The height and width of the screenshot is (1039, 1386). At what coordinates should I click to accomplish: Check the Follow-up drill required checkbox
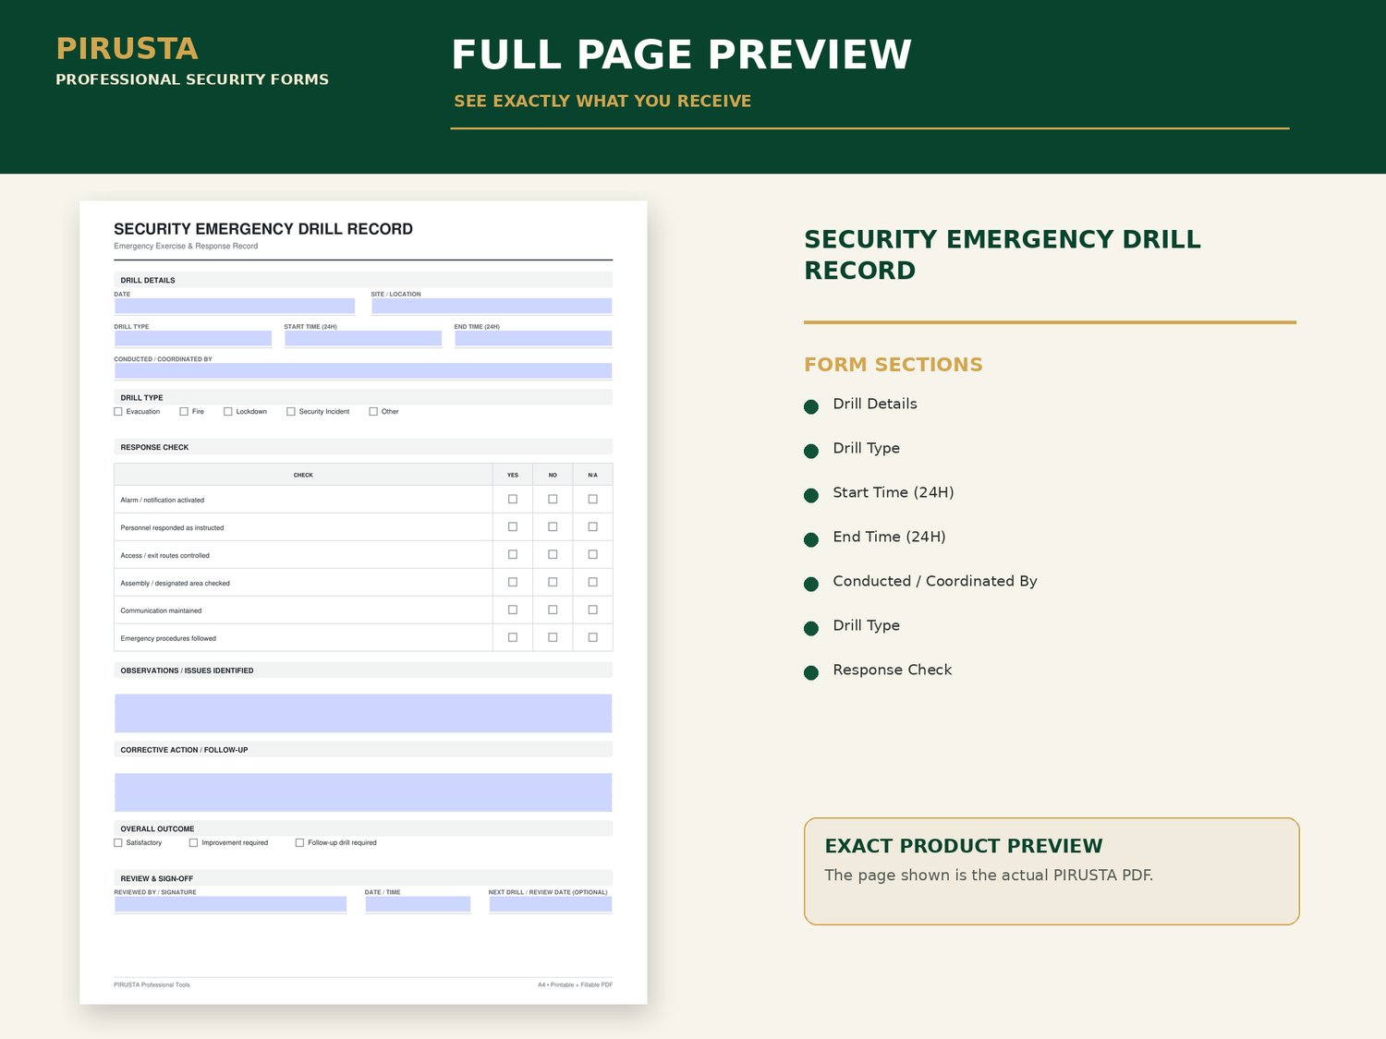pos(299,843)
